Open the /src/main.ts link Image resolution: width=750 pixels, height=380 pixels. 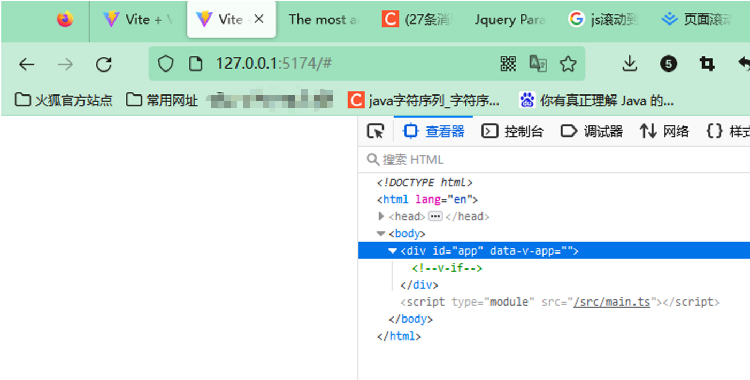[x=612, y=302]
